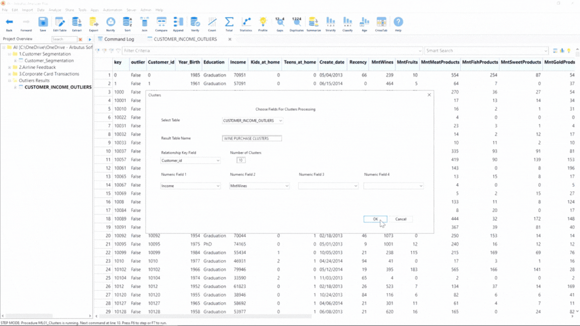This screenshot has width=580, height=326.
Task: Close the Clusters dialog with X
Action: [429, 95]
